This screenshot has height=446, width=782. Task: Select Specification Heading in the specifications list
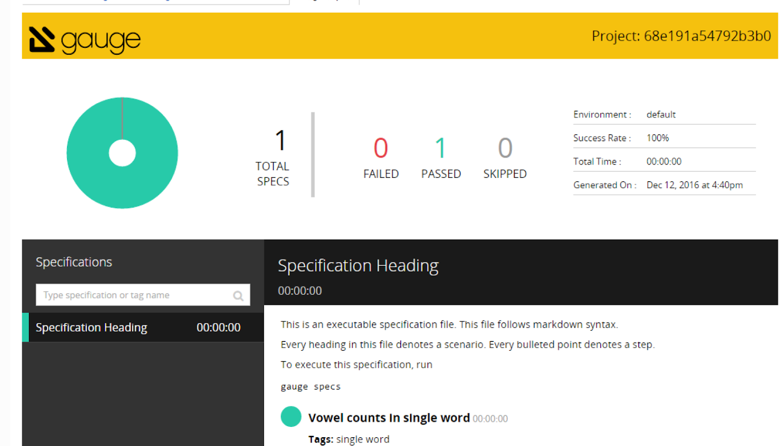143,327
